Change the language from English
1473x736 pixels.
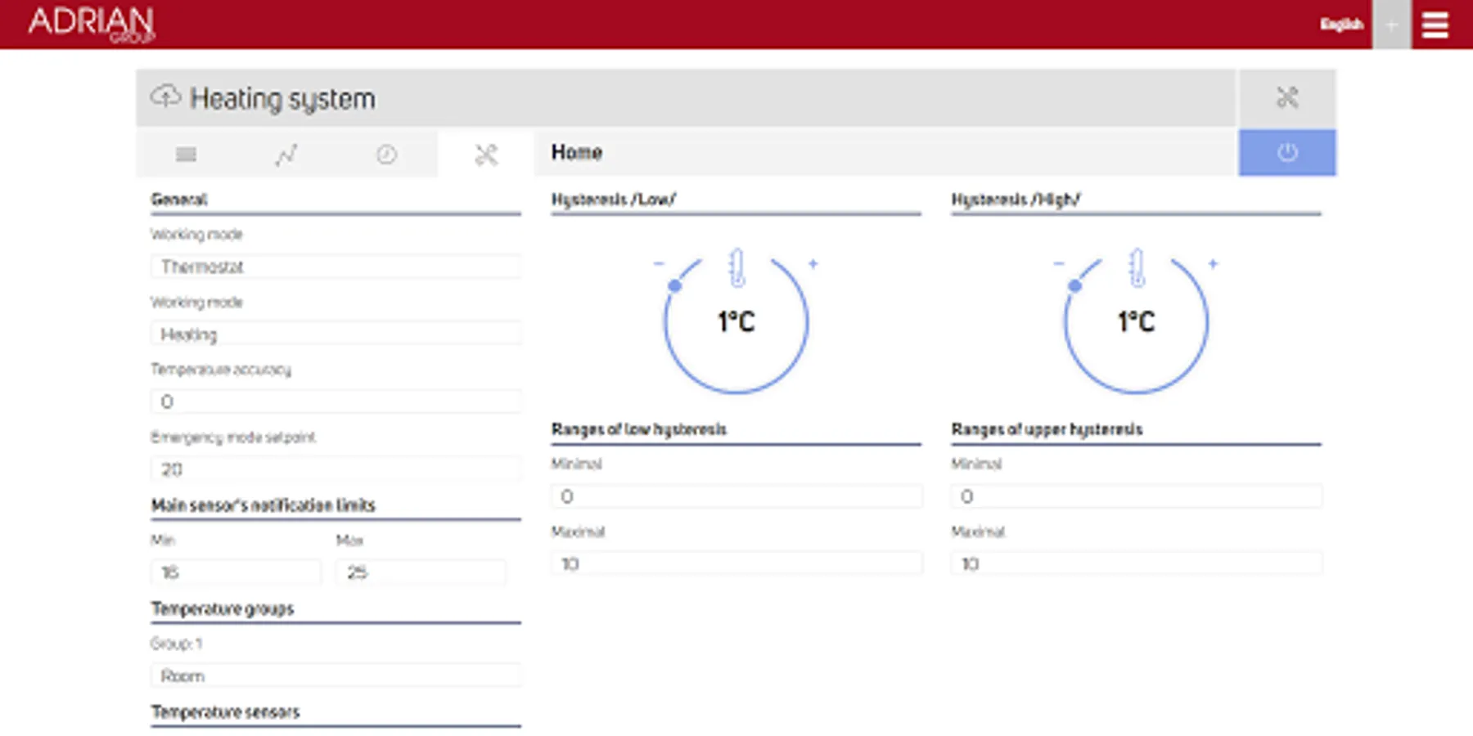1341,25
